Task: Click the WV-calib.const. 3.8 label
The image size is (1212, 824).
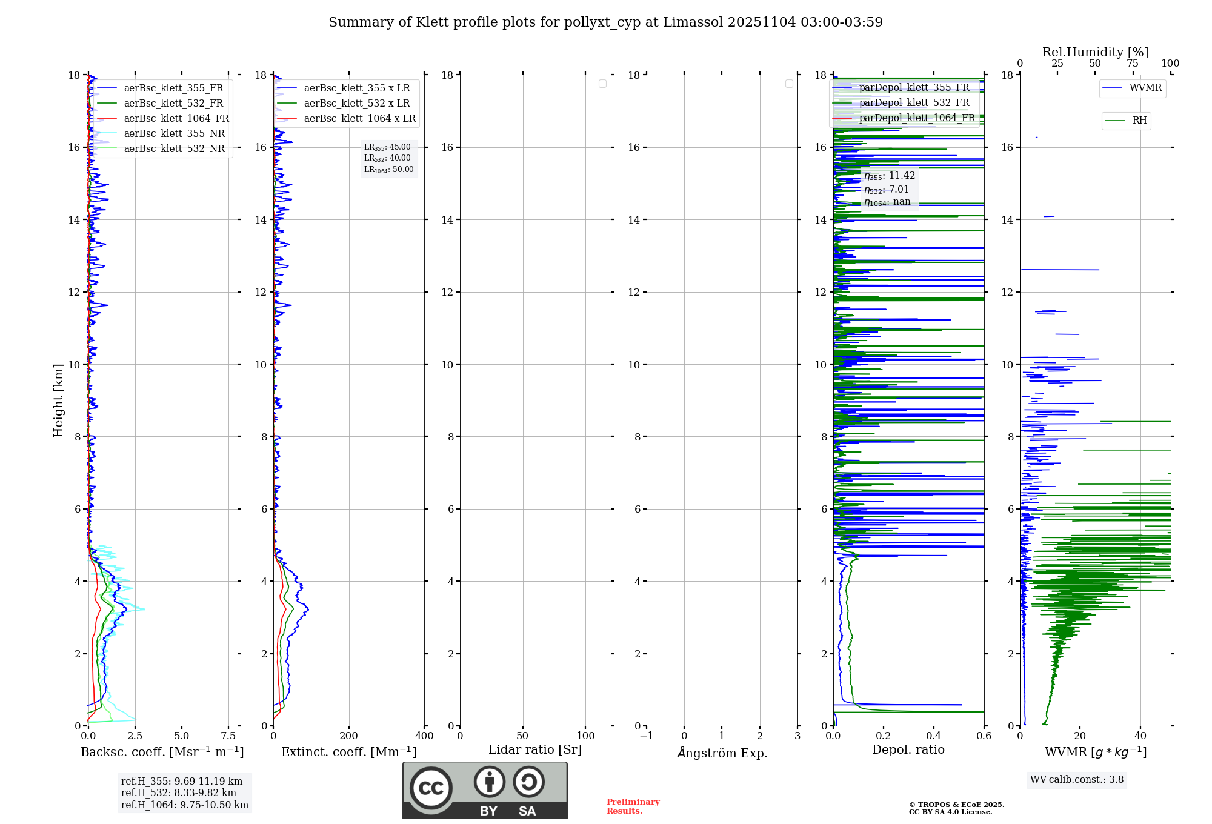Action: (1076, 779)
